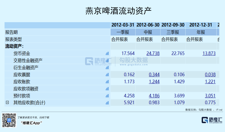Open chart icon for 应收账款 row
The width and height of the screenshot is (225, 132).
[107, 82]
